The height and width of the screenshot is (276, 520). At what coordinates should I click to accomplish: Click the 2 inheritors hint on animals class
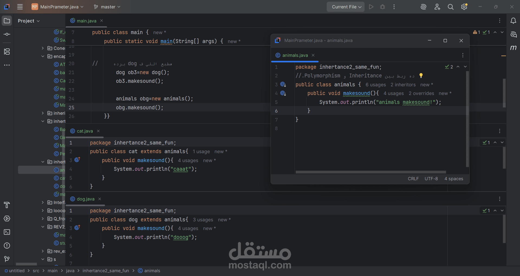(403, 85)
